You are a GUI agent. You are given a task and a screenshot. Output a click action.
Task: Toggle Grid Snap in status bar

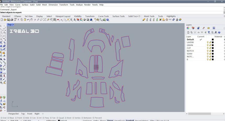87,120
